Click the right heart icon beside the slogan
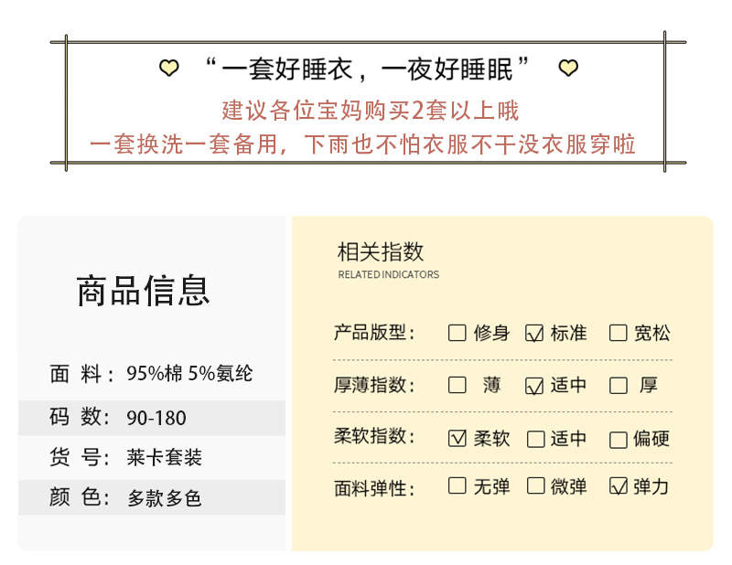The width and height of the screenshot is (732, 565). tap(568, 68)
